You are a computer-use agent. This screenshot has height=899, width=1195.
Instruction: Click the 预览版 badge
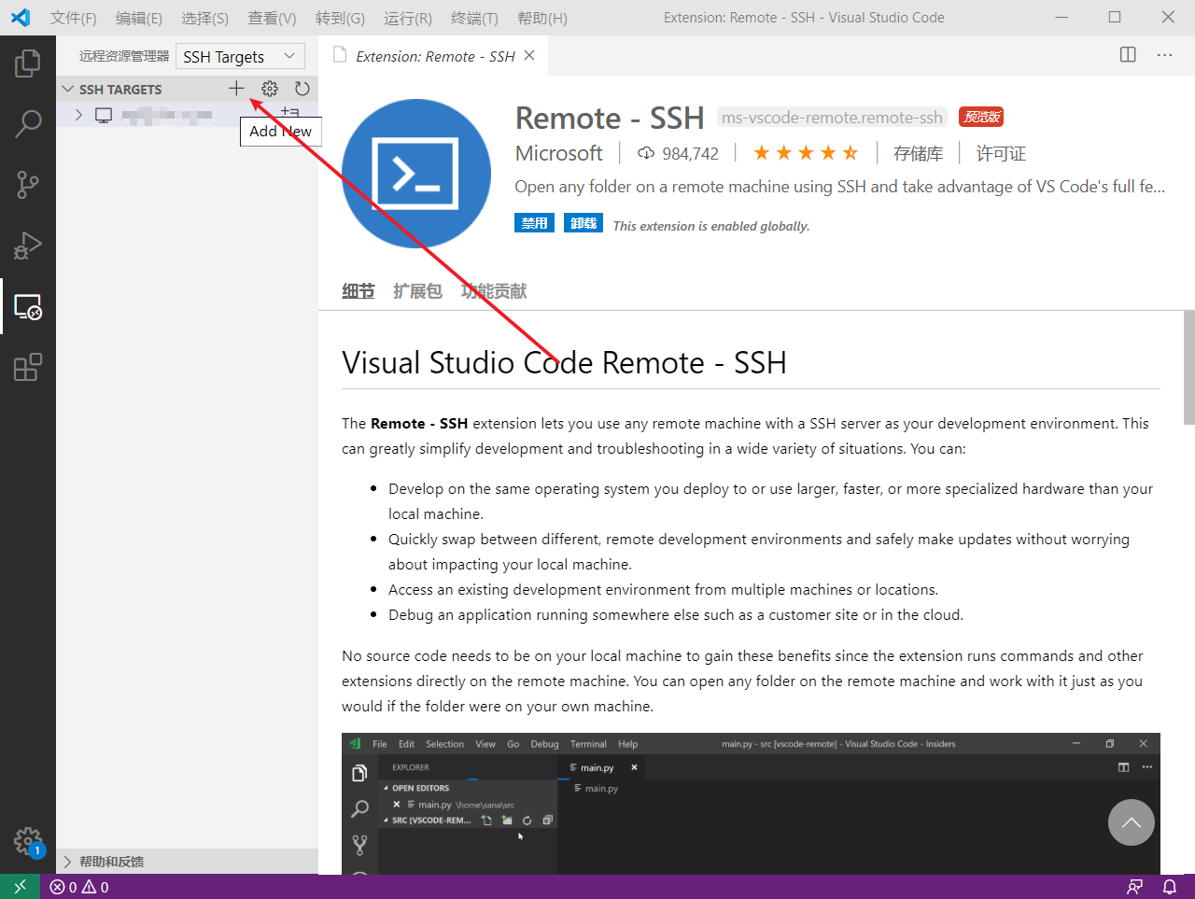click(x=981, y=117)
